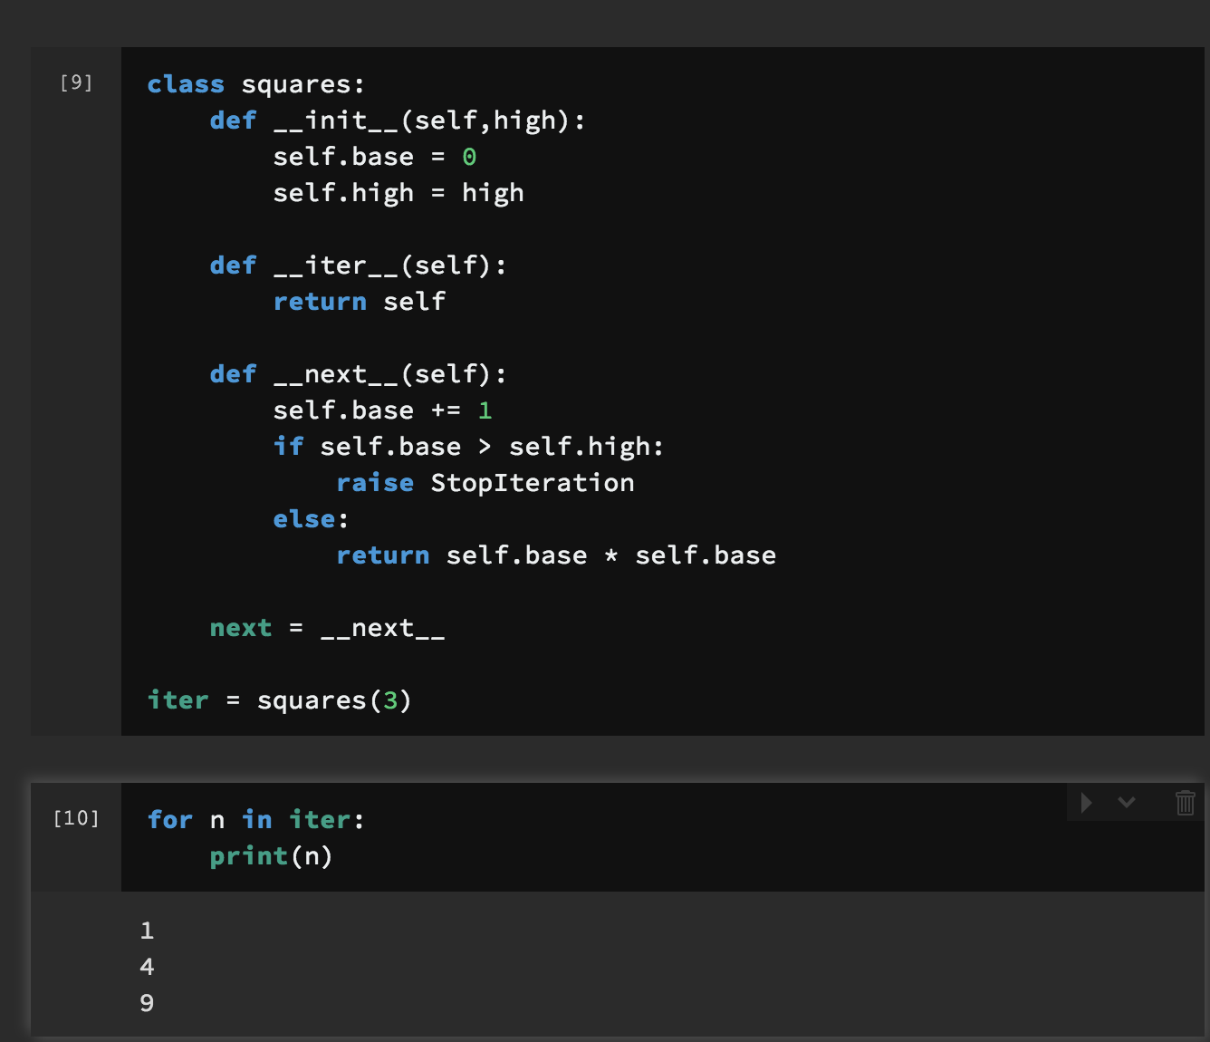Screen dimensions: 1210x1042
Task: Delete cell 10 with the trash icon
Action: [x=1185, y=803]
